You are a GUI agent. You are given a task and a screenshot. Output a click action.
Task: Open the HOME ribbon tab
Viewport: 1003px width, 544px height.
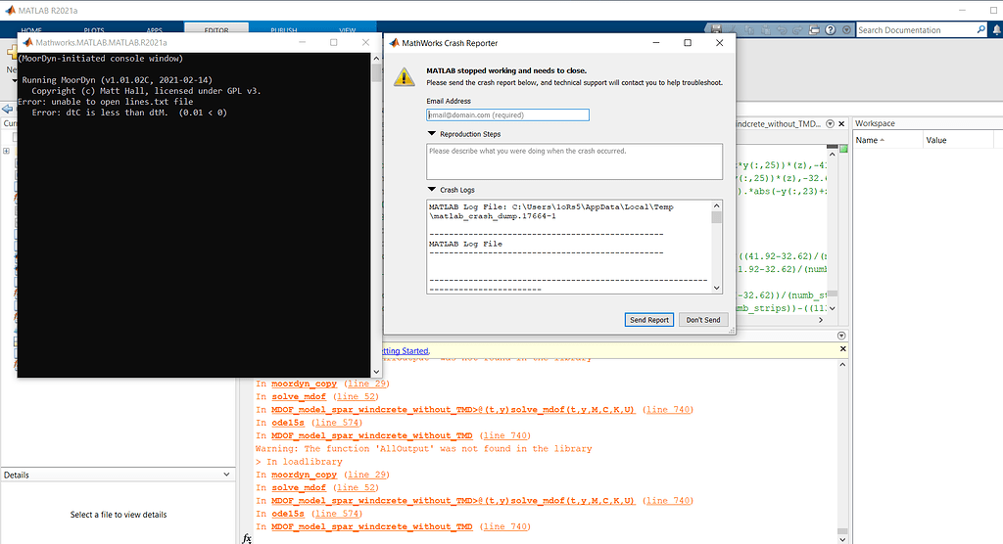(30, 30)
